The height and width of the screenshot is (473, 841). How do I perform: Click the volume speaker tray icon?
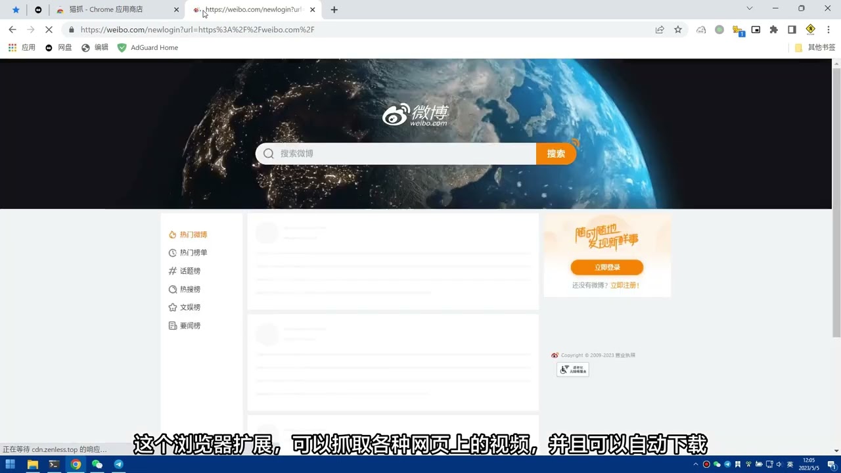click(x=779, y=464)
